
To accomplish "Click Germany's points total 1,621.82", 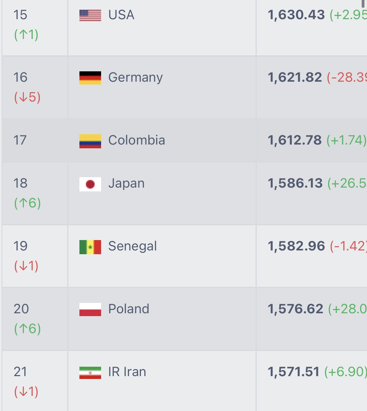I will point(295,77).
